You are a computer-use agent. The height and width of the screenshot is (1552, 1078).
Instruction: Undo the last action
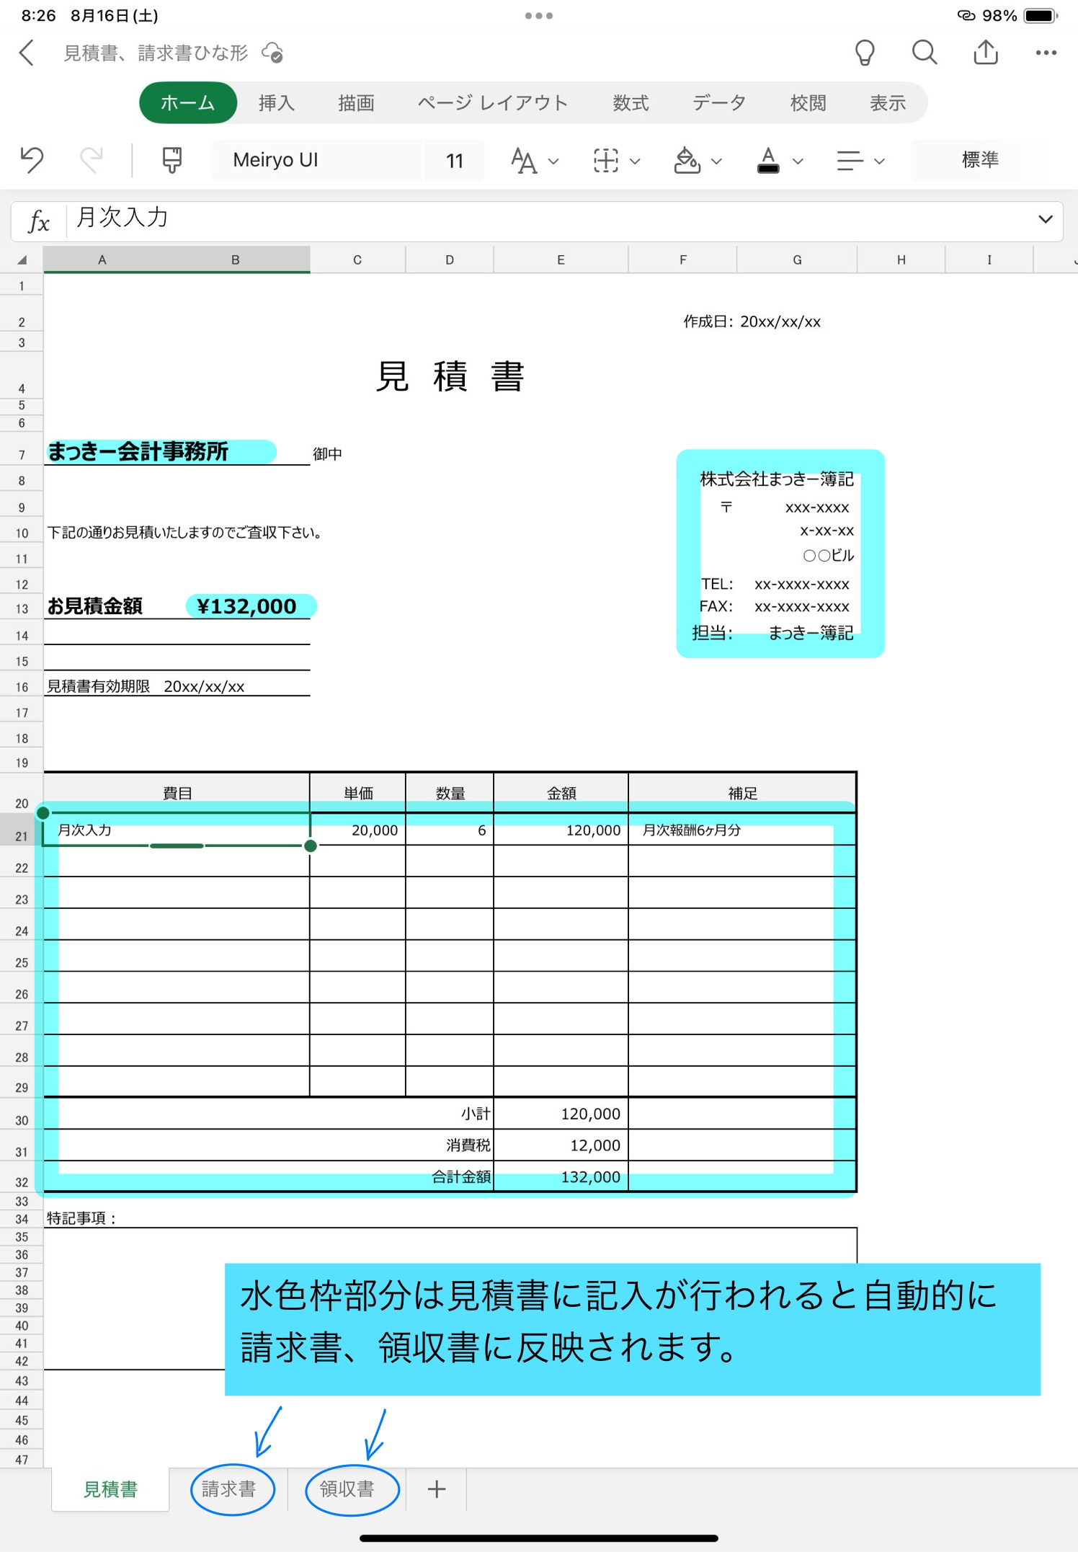32,160
